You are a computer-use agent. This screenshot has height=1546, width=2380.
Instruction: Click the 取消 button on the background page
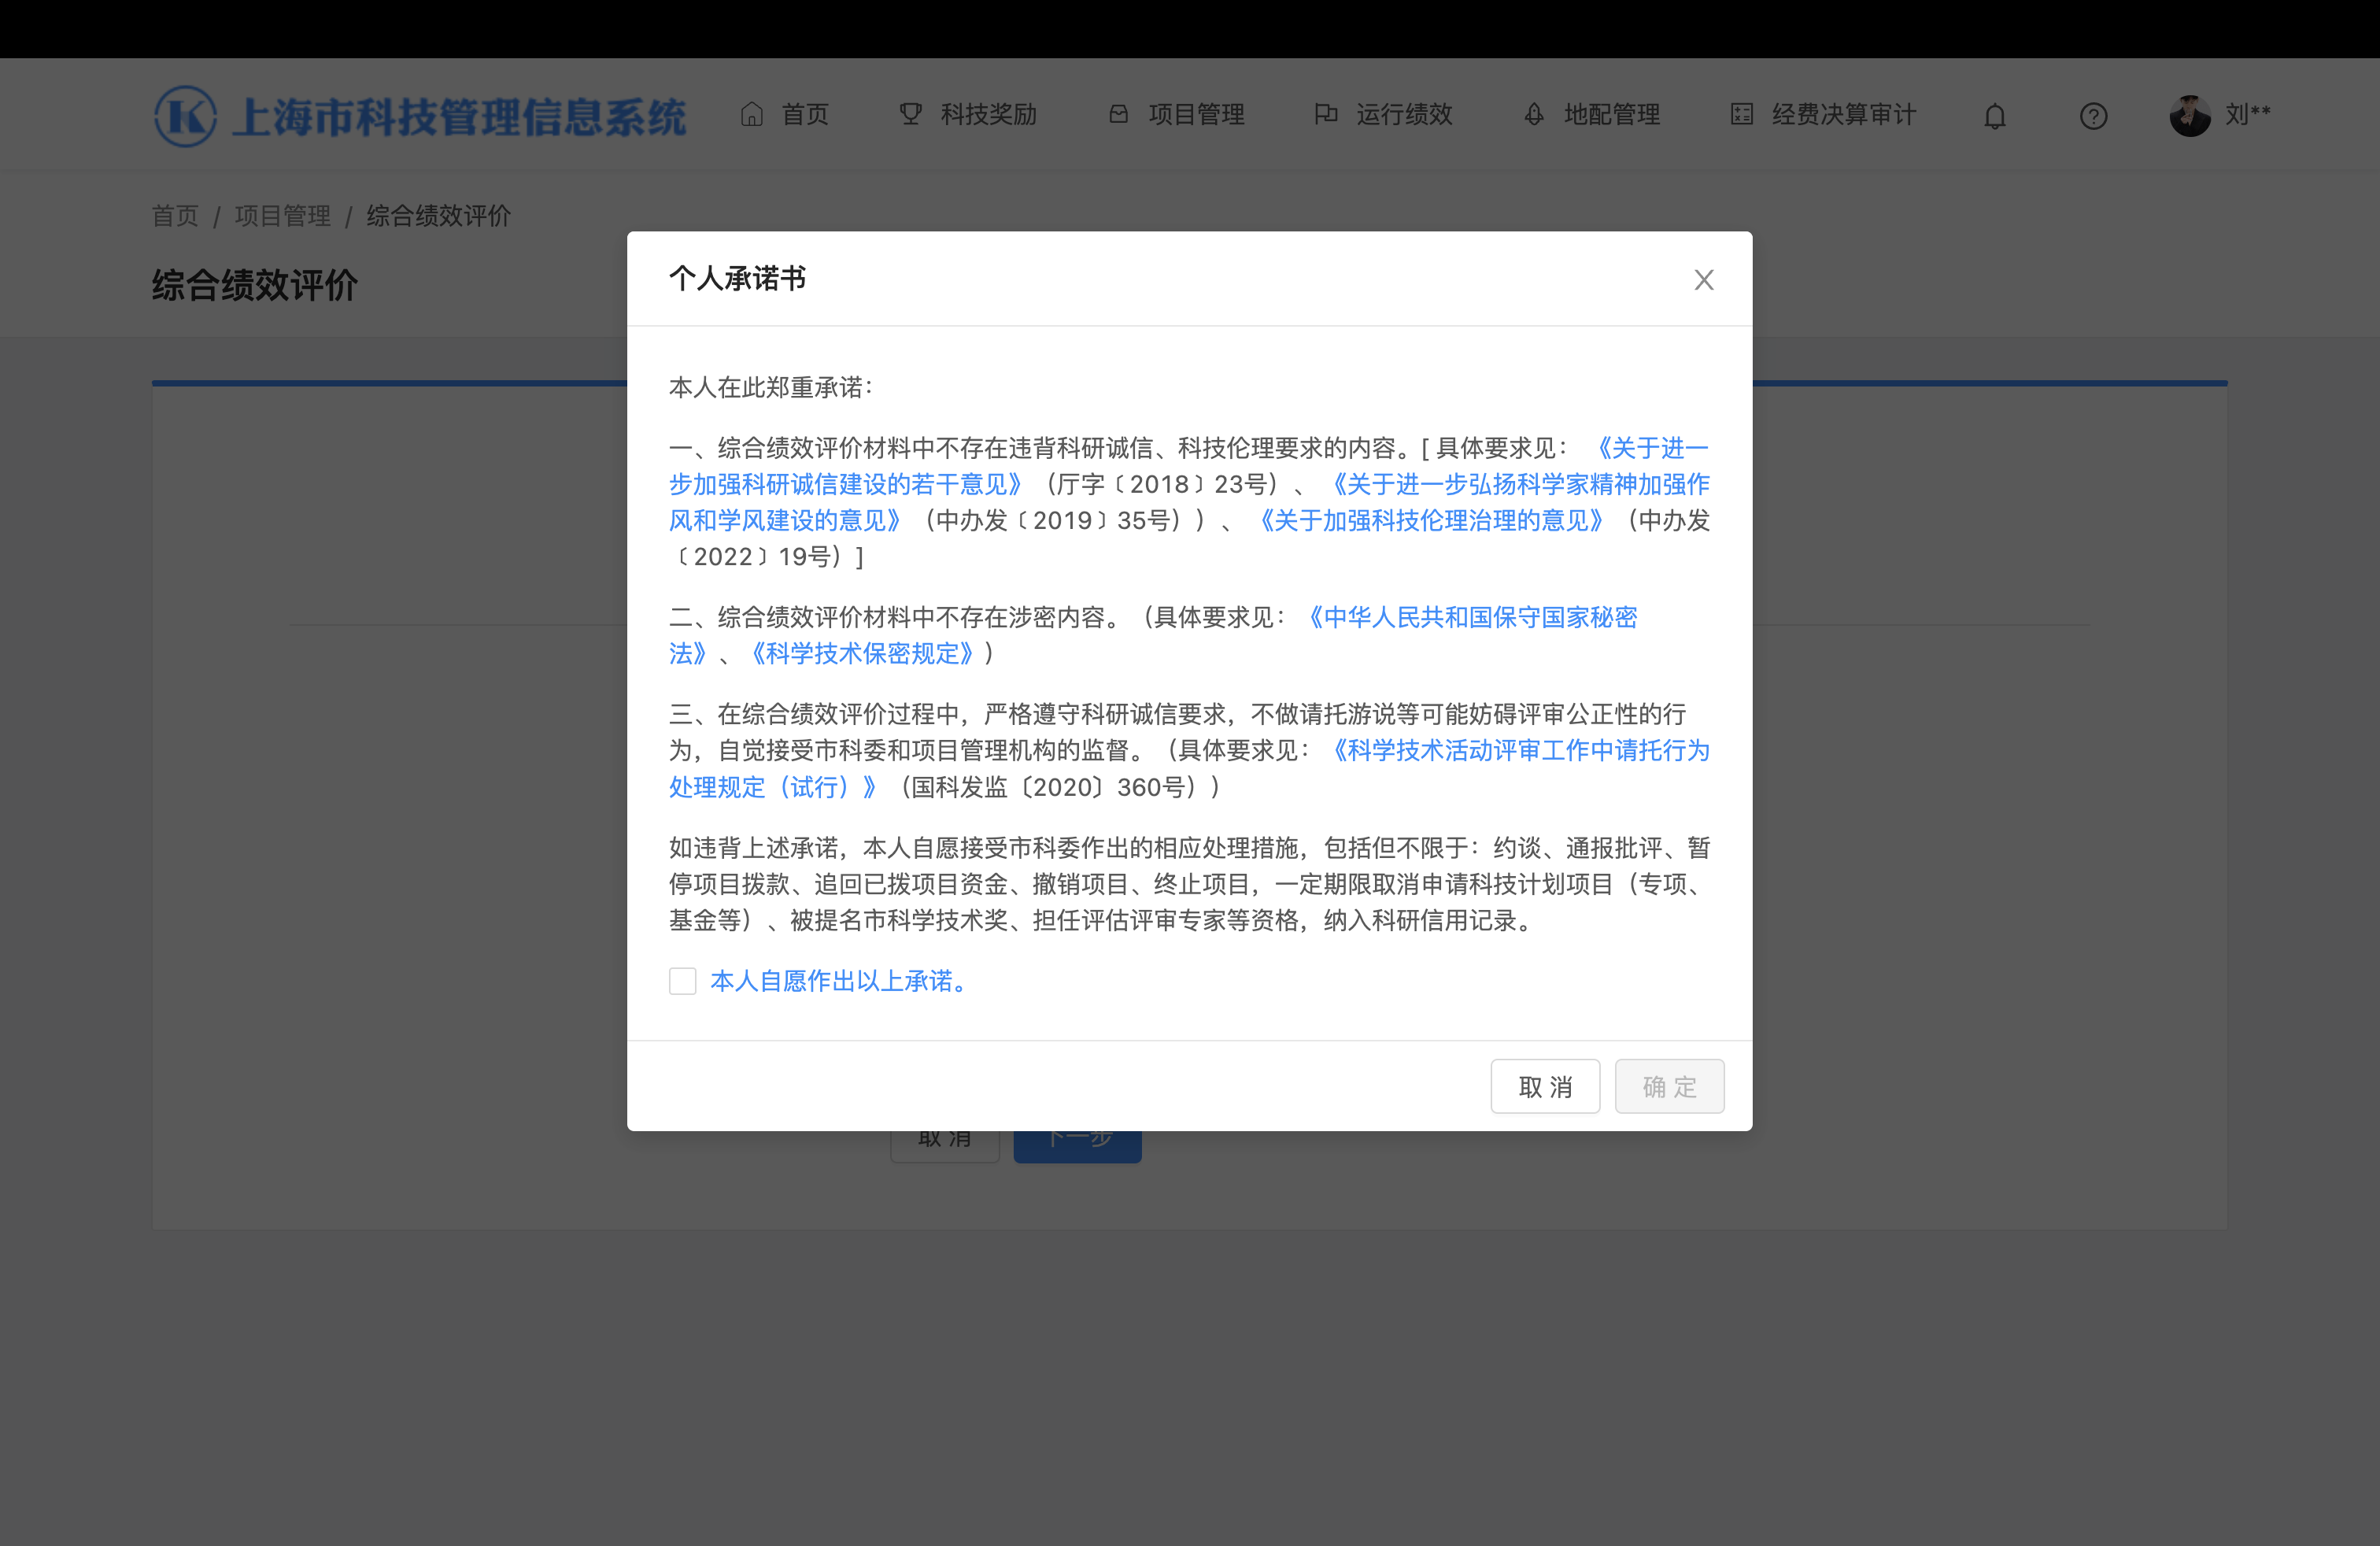pyautogui.click(x=945, y=1146)
